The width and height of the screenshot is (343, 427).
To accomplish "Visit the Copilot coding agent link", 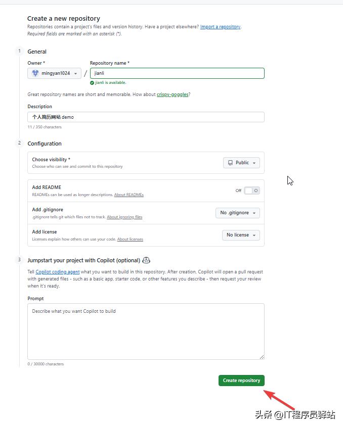I will tap(58, 272).
